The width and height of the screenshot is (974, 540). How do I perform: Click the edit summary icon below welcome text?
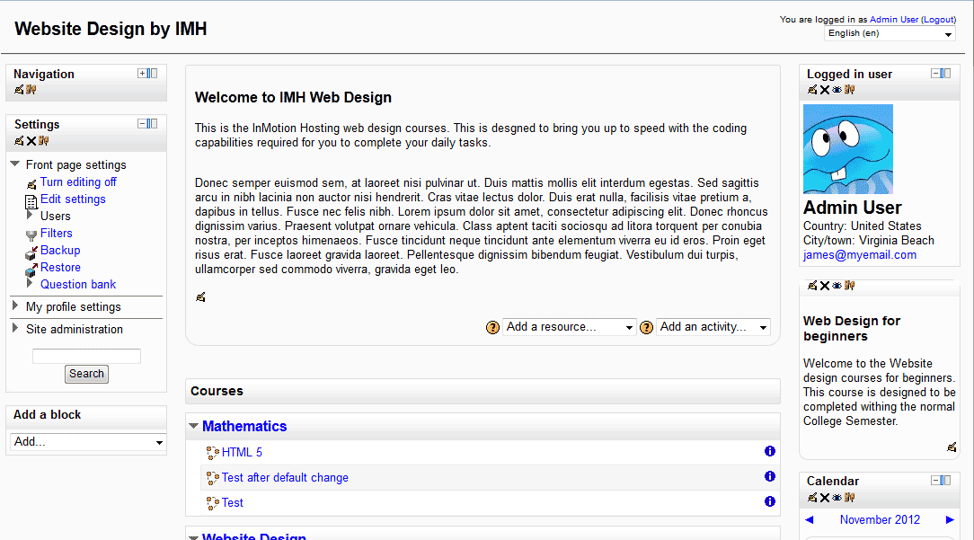pos(200,297)
